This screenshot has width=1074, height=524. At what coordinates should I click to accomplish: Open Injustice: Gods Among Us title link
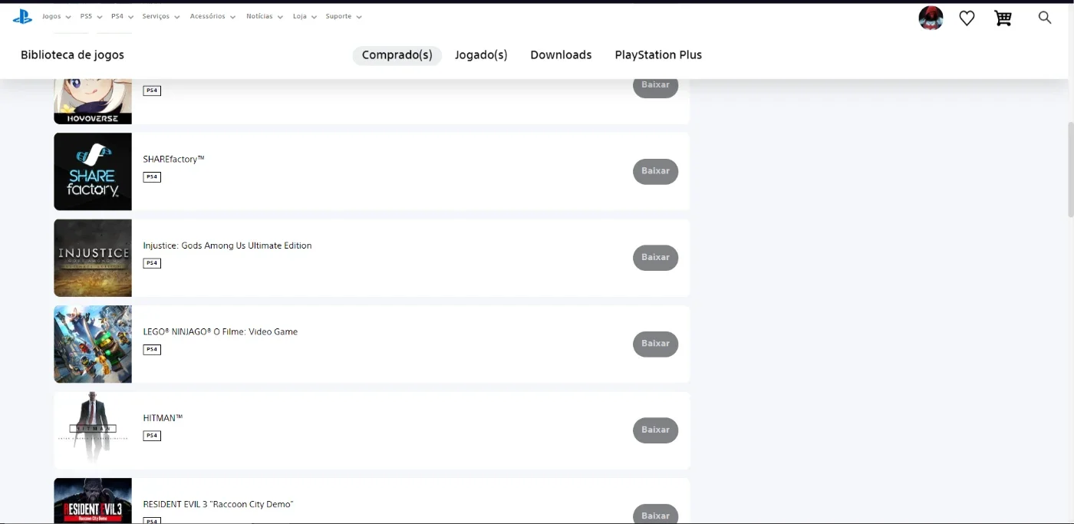(x=227, y=246)
